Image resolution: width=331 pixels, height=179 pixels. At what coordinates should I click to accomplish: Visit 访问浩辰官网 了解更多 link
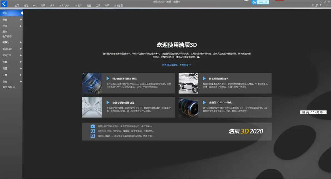(177, 65)
